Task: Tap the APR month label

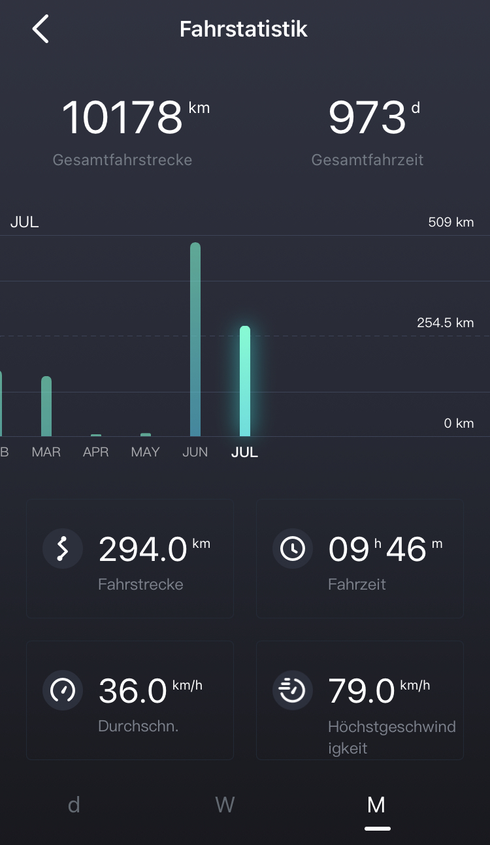Action: 96,452
